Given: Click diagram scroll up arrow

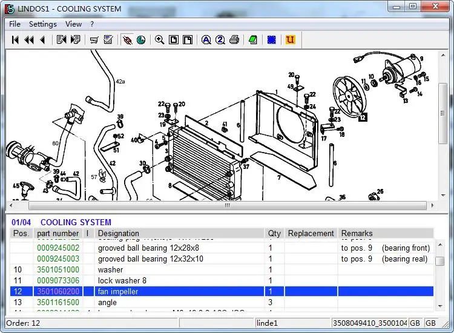Looking at the screenshot, I should tap(443, 55).
